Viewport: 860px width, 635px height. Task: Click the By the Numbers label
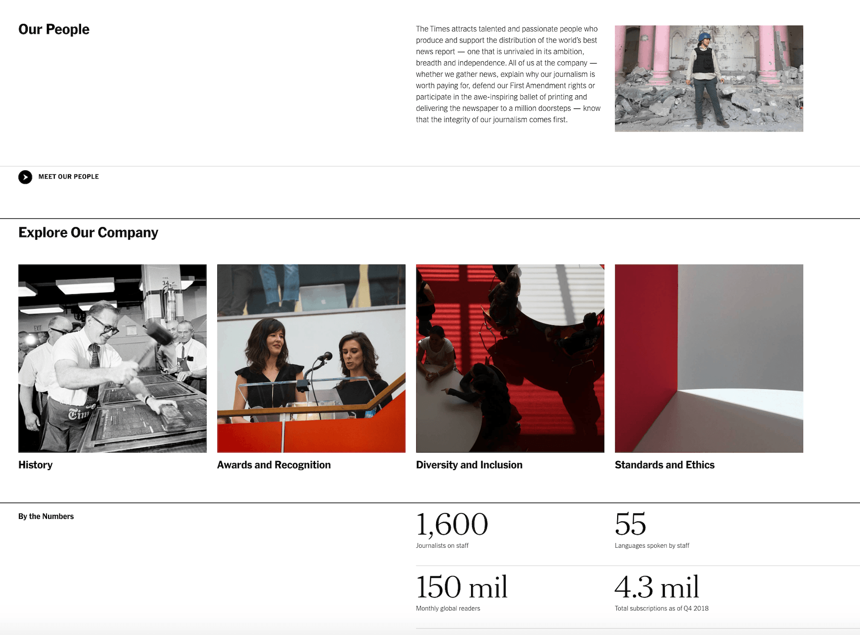click(46, 516)
